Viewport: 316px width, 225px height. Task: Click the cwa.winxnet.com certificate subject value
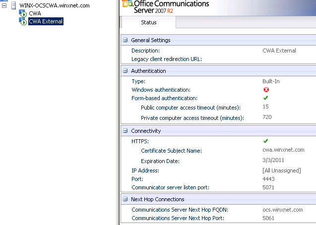pos(283,150)
